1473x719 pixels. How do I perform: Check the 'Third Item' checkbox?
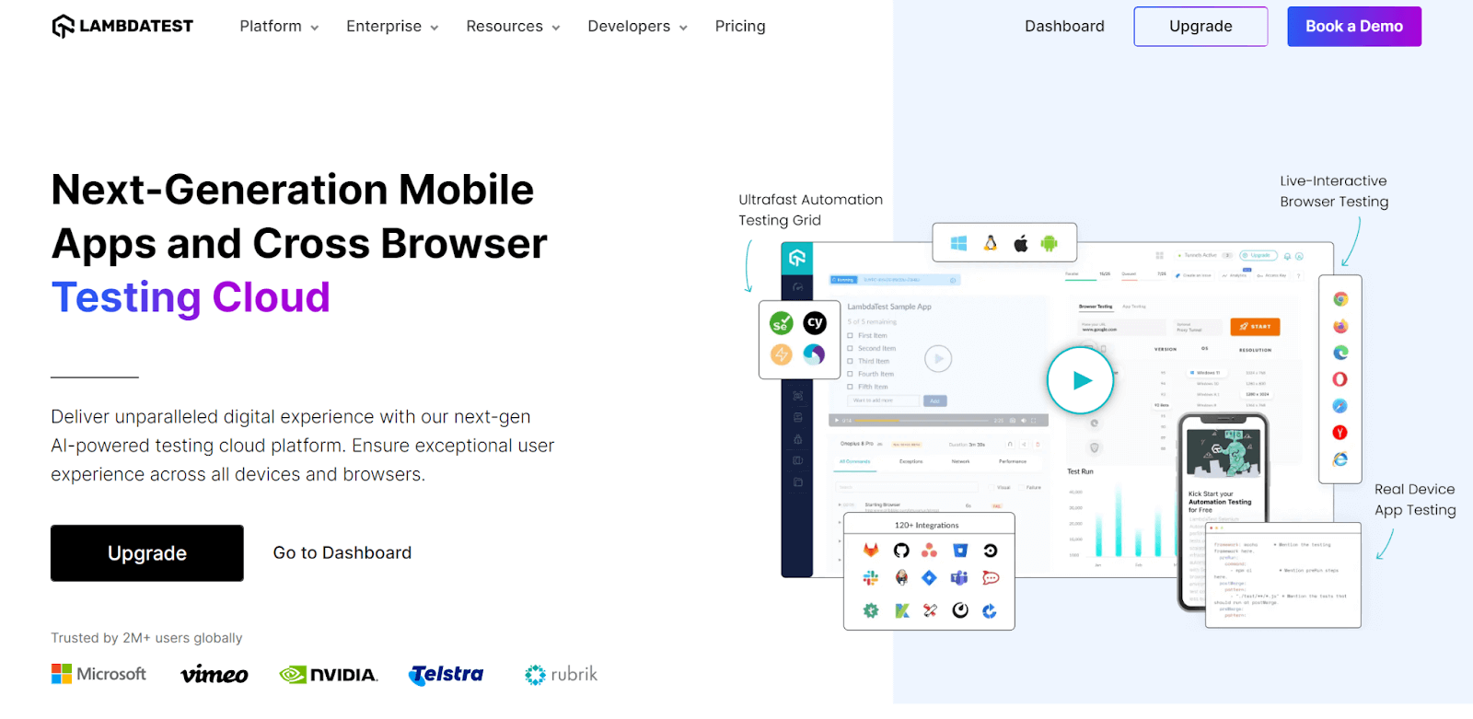851,362
